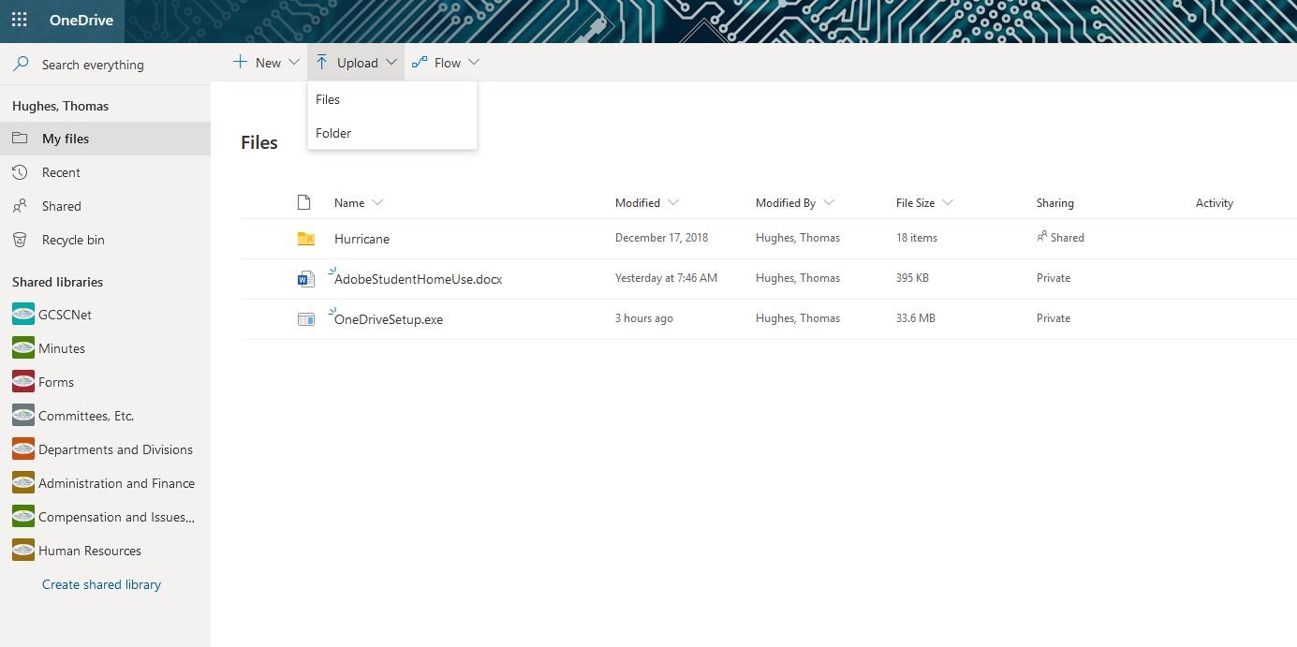Click the Sharing column header

coord(1054,202)
